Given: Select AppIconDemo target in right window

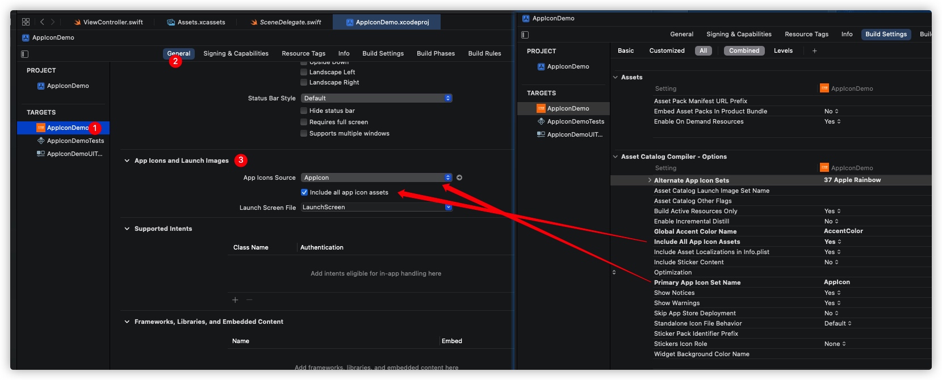Looking at the screenshot, I should coord(563,108).
